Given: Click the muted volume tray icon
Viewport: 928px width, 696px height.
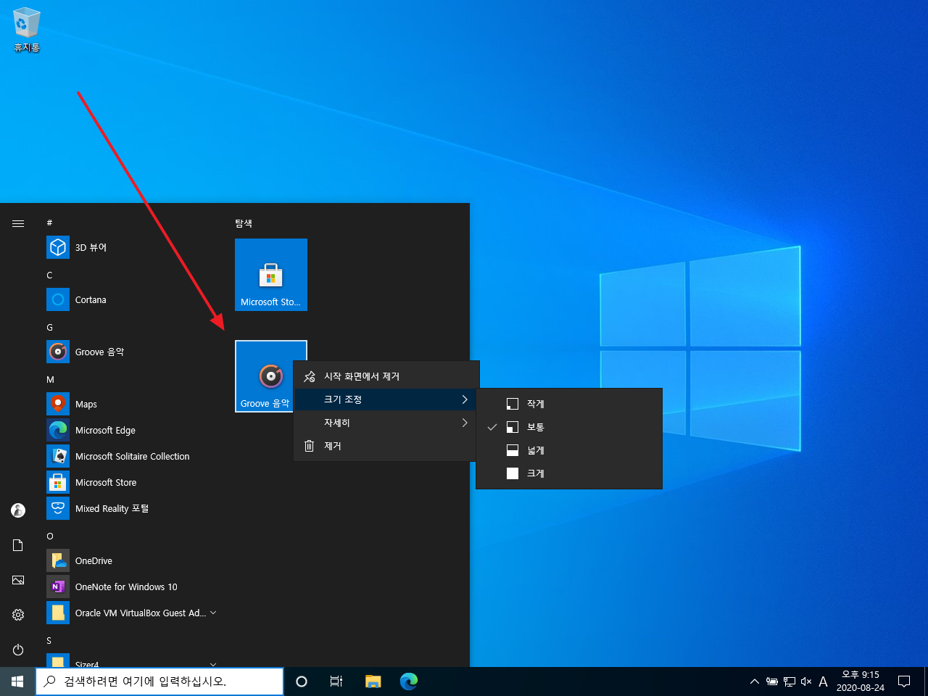Looking at the screenshot, I should click(x=806, y=681).
